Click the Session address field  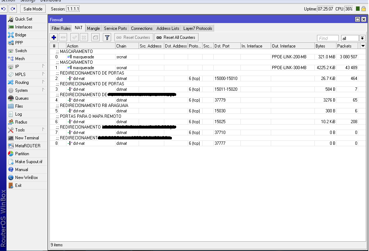(73, 9)
